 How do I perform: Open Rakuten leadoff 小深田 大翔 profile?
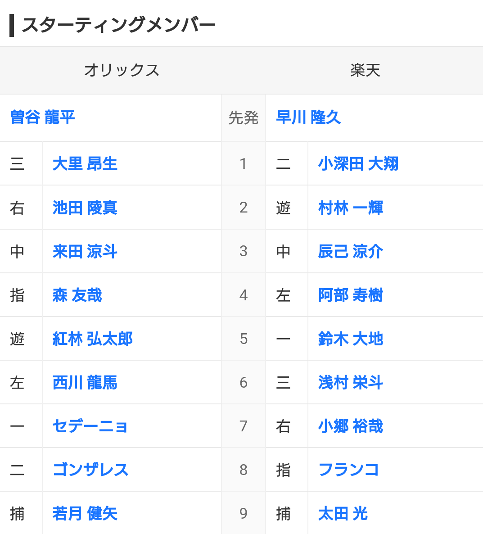coord(358,163)
